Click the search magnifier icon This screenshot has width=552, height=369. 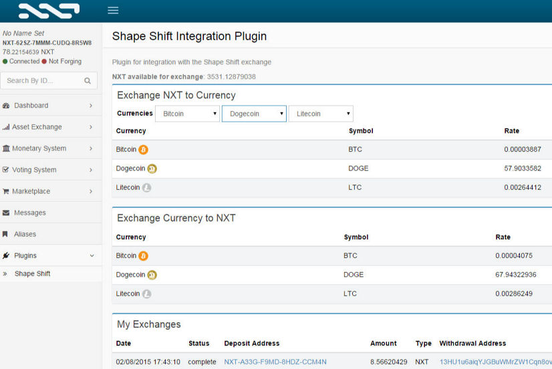tap(88, 81)
